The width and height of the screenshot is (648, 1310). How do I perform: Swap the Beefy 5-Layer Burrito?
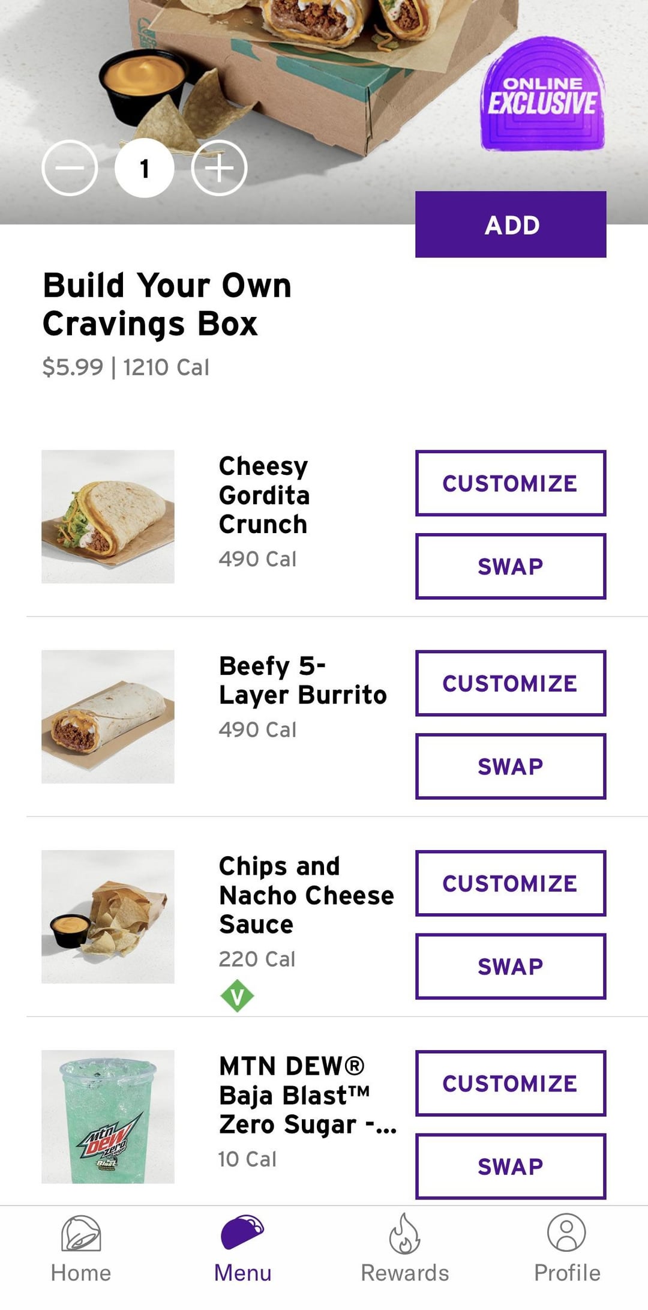click(511, 766)
